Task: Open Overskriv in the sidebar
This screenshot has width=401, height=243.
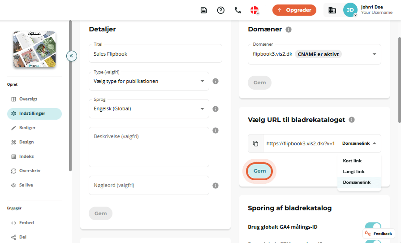Action: coord(34,171)
